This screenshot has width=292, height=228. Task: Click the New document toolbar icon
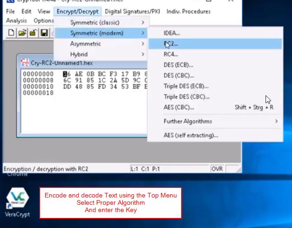(11, 33)
